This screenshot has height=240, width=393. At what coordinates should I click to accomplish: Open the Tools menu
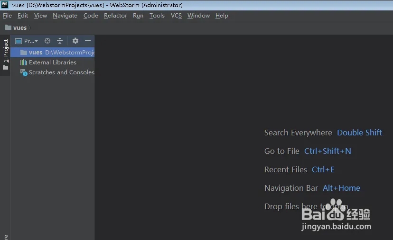click(x=157, y=16)
